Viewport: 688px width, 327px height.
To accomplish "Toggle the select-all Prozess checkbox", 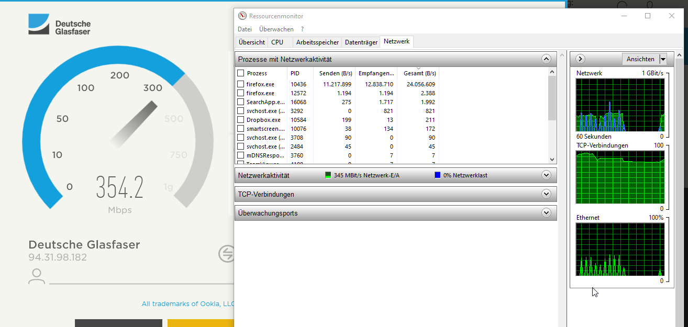I will [x=240, y=73].
